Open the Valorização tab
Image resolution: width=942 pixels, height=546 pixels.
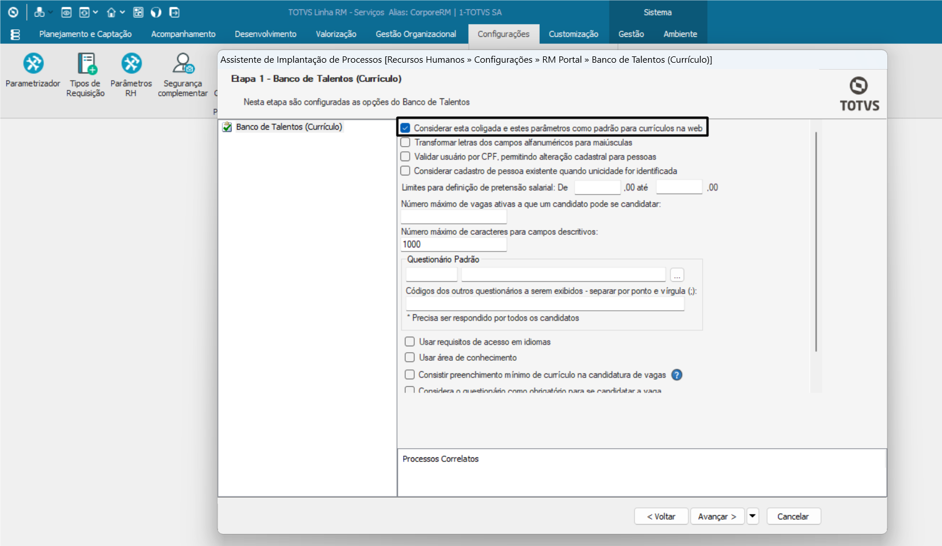336,34
